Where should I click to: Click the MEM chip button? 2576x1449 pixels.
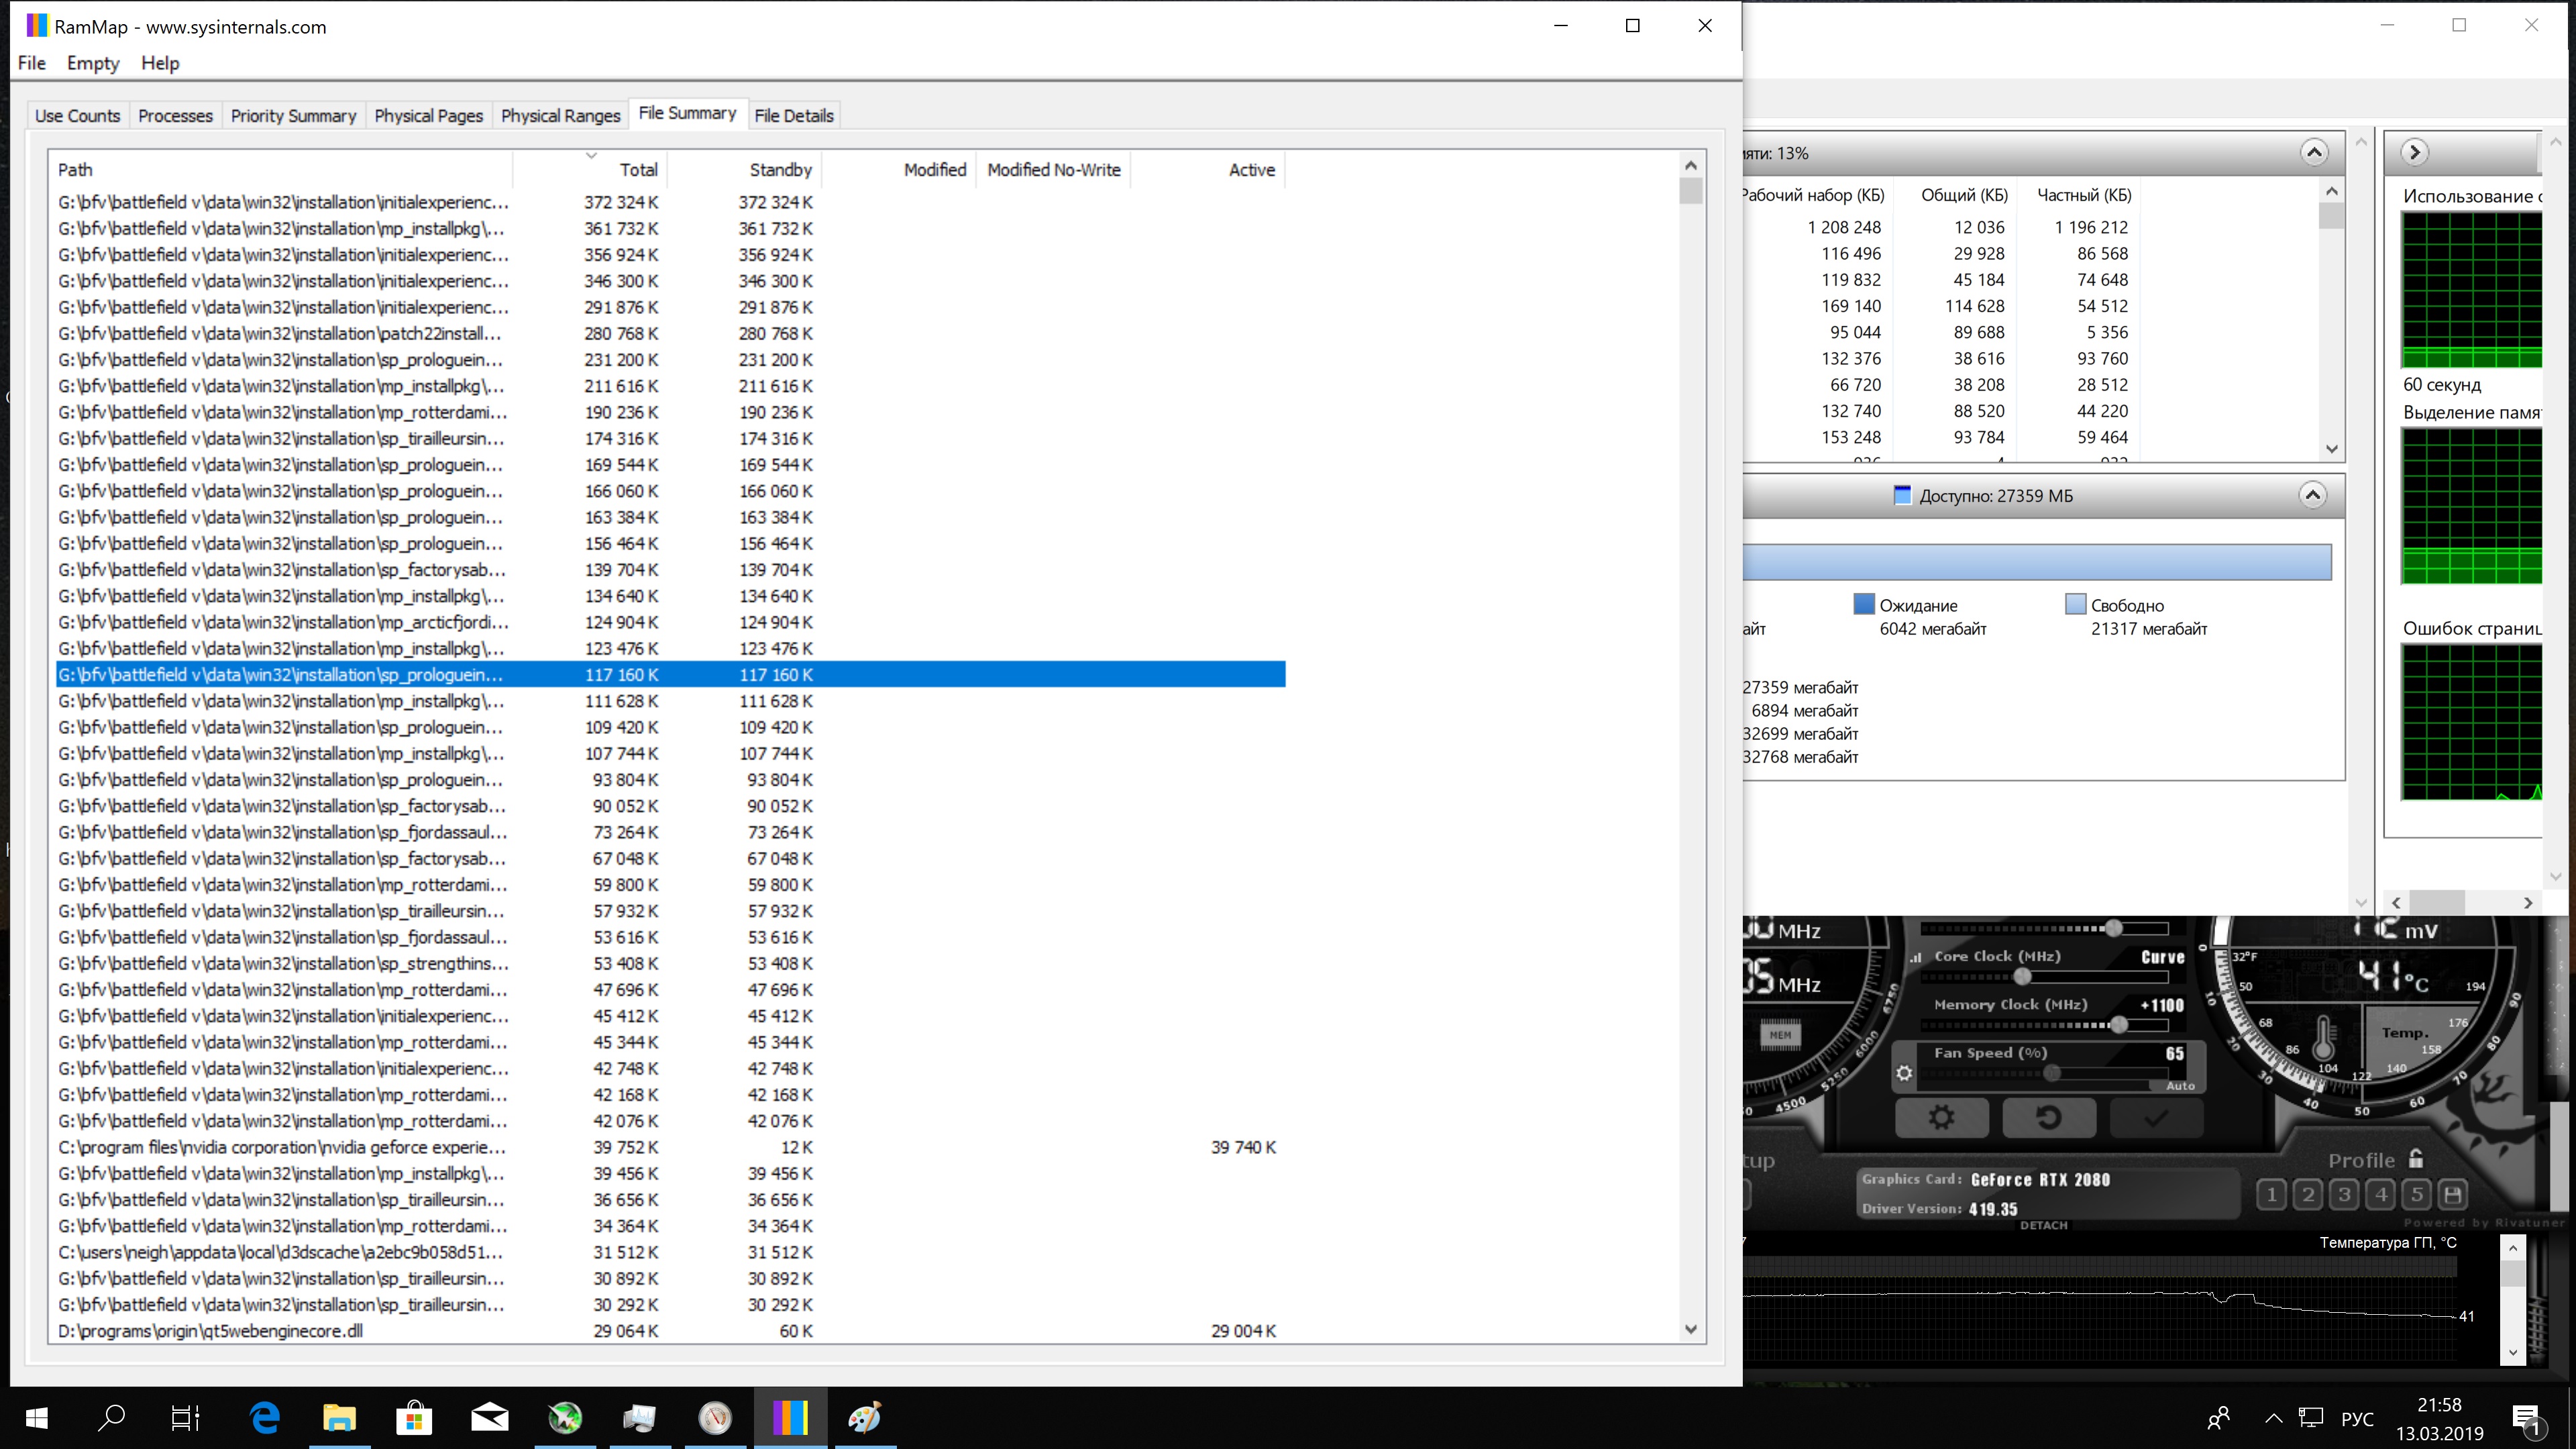point(1781,1035)
